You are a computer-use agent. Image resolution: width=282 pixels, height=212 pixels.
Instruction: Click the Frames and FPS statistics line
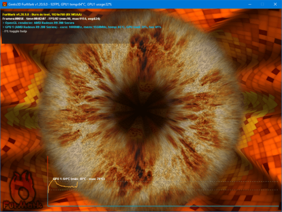click(51, 19)
